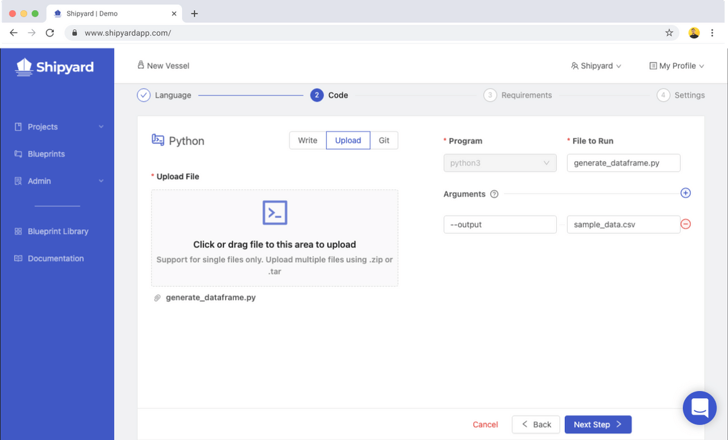Click the Cancel link
Viewport: 728px width, 440px height.
pyautogui.click(x=485, y=425)
